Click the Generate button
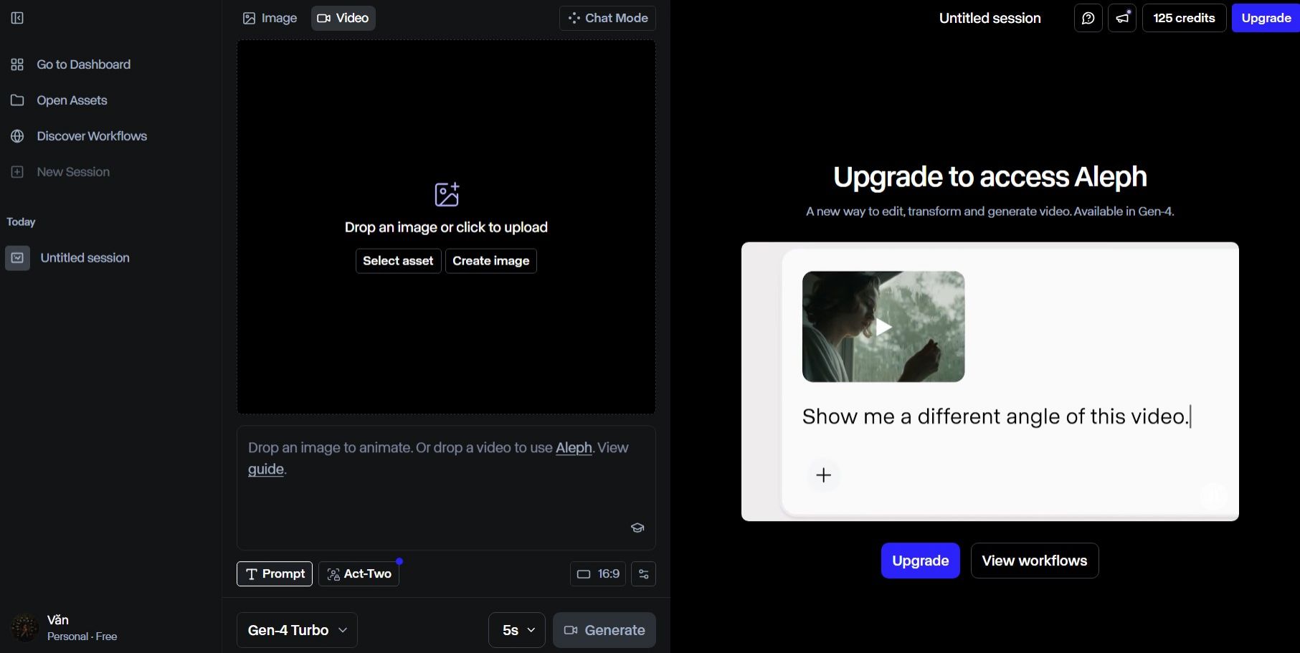Image resolution: width=1300 pixels, height=653 pixels. click(x=604, y=630)
